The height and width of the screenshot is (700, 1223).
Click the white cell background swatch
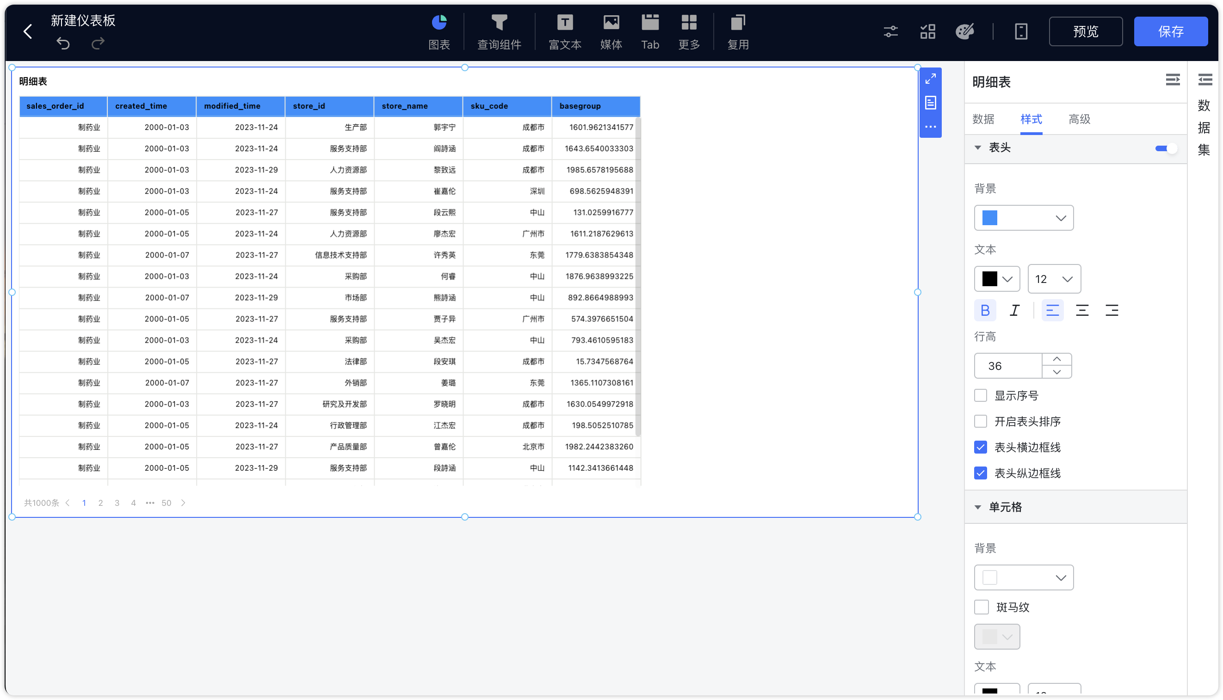pyautogui.click(x=990, y=578)
